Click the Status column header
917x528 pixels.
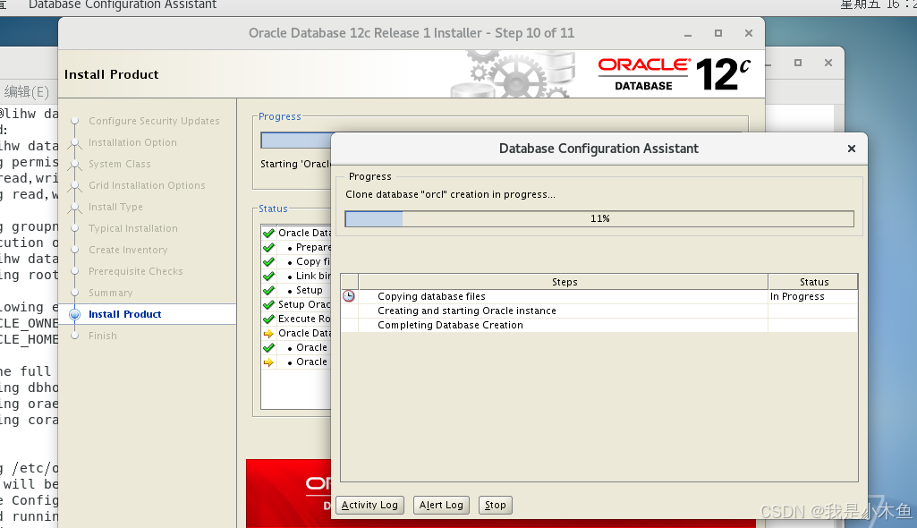[x=813, y=282]
